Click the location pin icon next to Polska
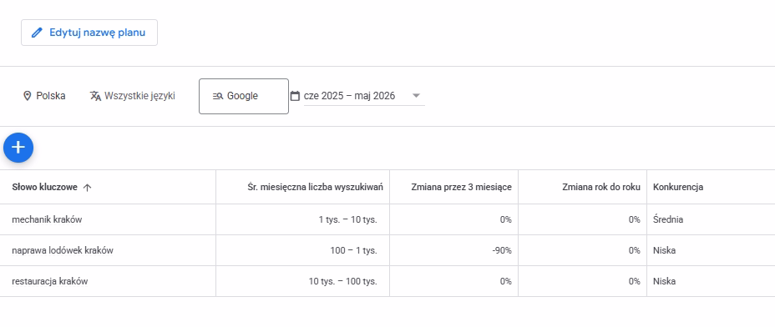This screenshot has width=775, height=327. point(28,96)
